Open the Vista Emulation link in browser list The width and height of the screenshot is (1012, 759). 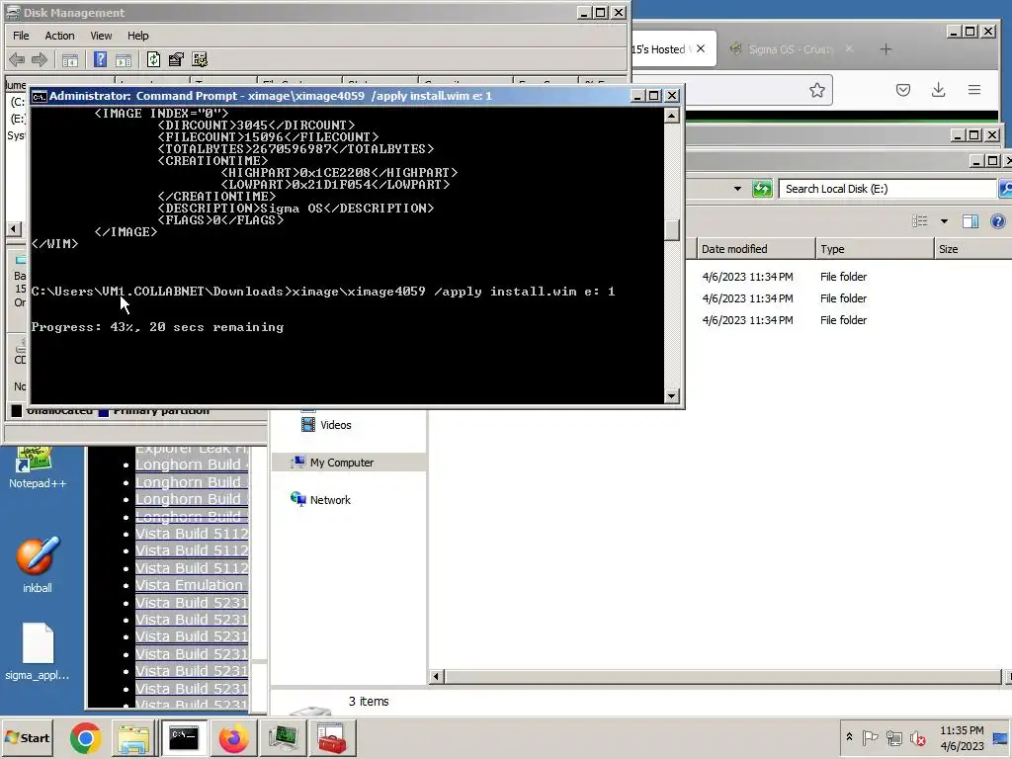click(x=189, y=585)
